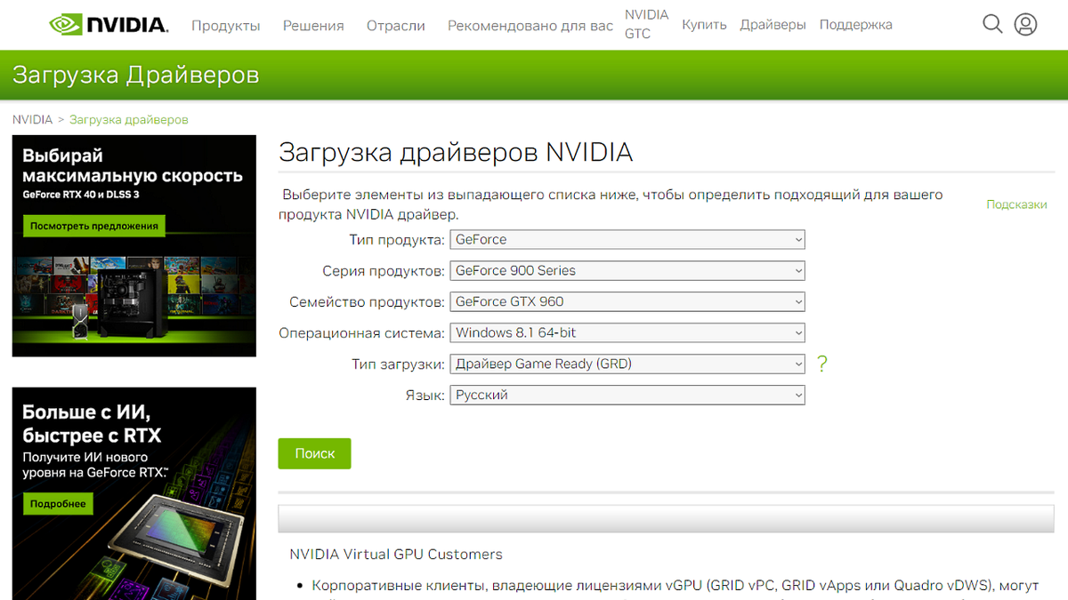The width and height of the screenshot is (1068, 600).
Task: Click Посмотреть предложения banner button
Action: pos(94,226)
